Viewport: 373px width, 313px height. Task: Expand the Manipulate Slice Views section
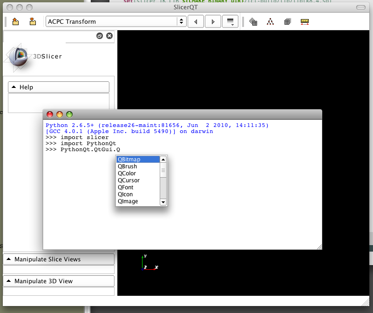click(x=59, y=259)
